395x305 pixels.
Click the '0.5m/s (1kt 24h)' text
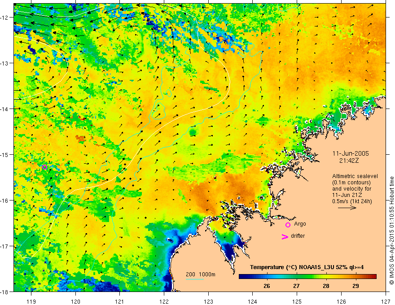[x=352, y=201]
